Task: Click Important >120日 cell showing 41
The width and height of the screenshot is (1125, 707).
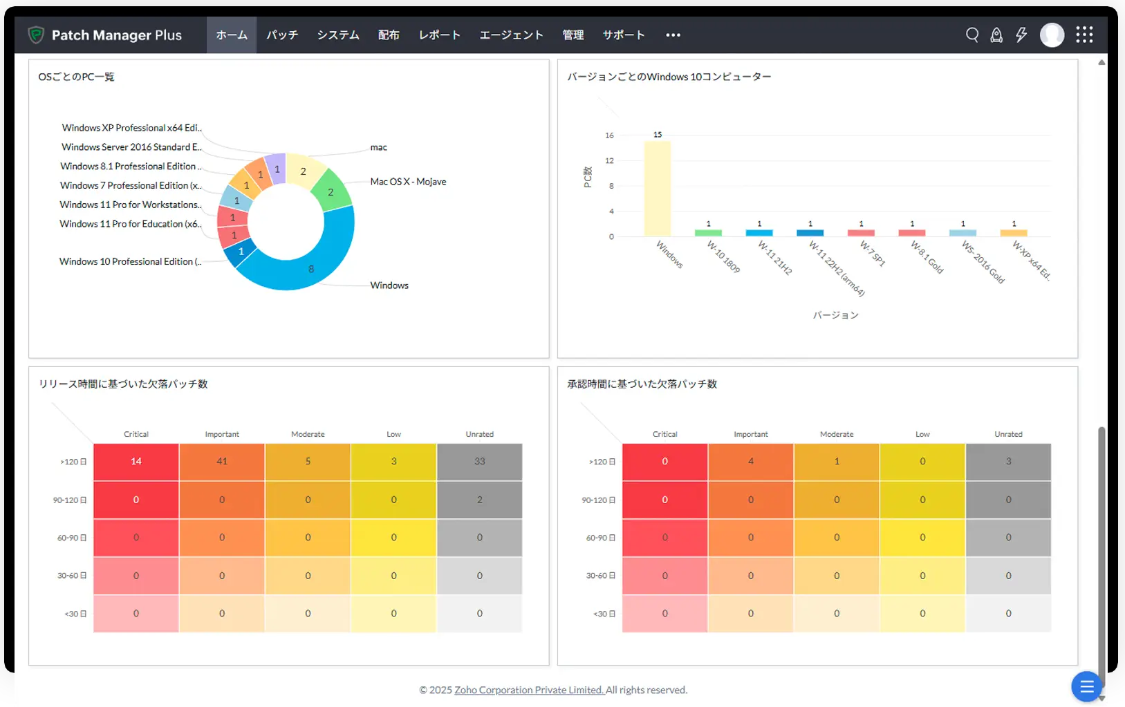Action: coord(222,462)
